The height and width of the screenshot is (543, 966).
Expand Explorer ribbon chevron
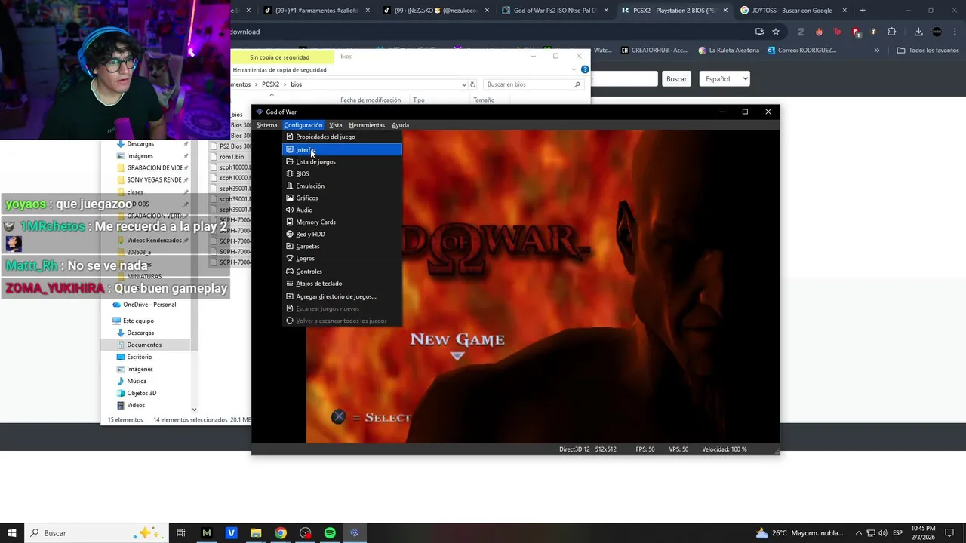click(x=574, y=69)
